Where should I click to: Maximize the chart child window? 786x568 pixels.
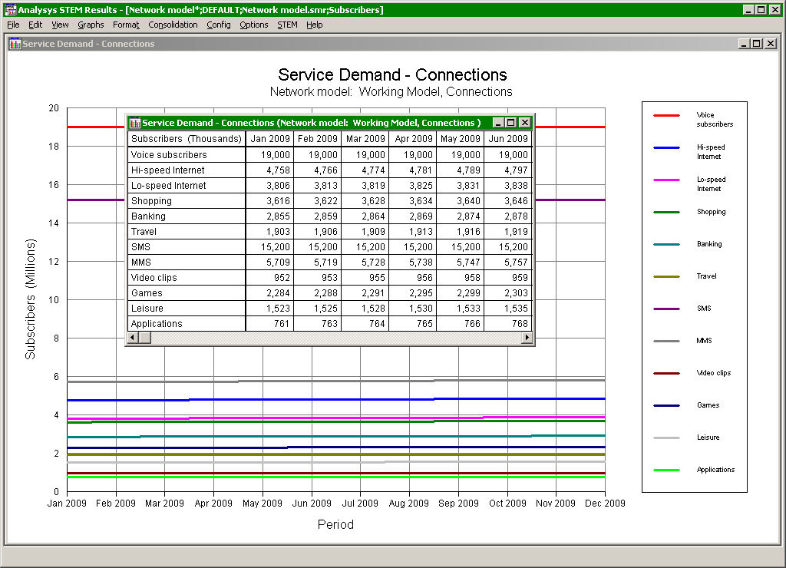click(x=757, y=44)
